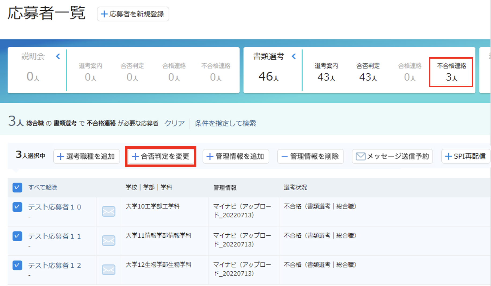This screenshot has height=286, width=491.
Task: Click 不合格 status in テスト応募者10 row
Action: tap(320, 206)
